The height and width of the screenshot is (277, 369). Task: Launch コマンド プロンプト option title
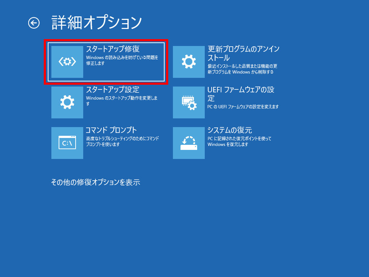(x=111, y=130)
